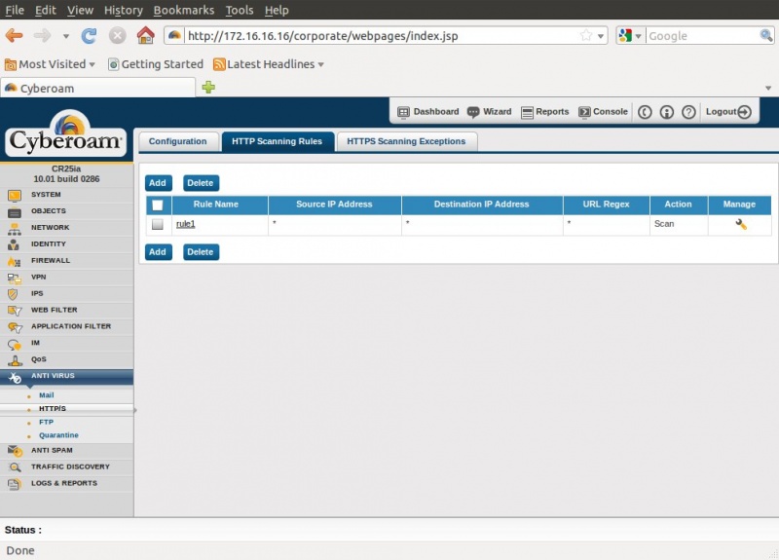The image size is (779, 560).
Task: Bookmark this page with the star icon
Action: pyautogui.click(x=586, y=35)
